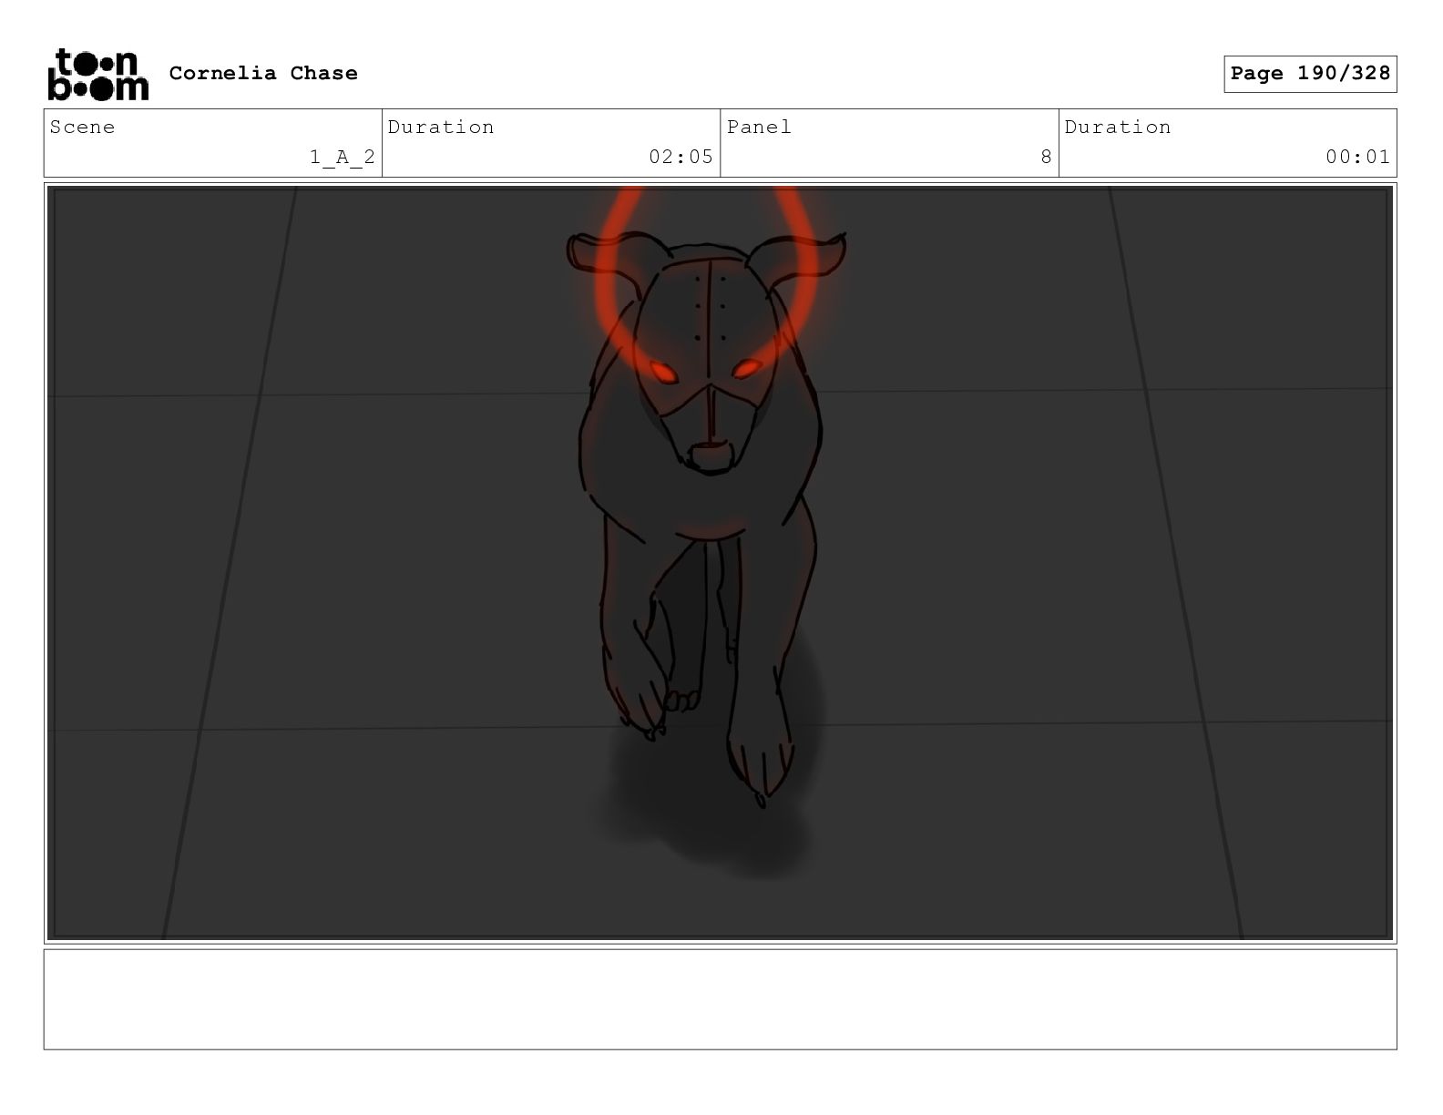Click the scene duration value '02:05'
The height and width of the screenshot is (1115, 1443).
tap(681, 157)
